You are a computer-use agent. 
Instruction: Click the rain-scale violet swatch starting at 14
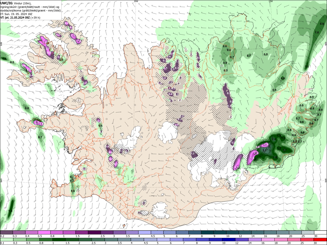(255, 240)
